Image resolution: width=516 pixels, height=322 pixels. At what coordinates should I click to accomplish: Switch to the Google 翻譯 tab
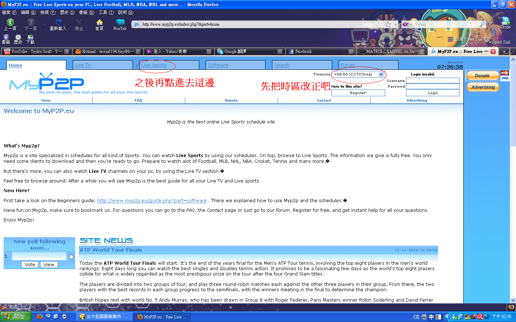[250, 52]
